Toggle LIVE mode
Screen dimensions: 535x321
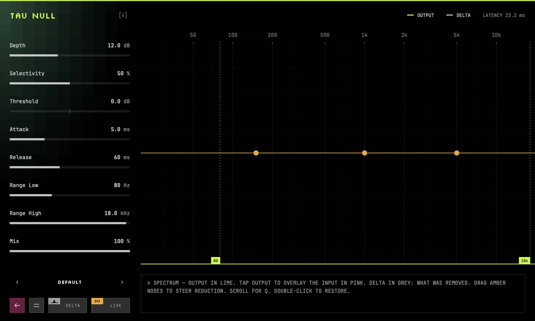111,305
